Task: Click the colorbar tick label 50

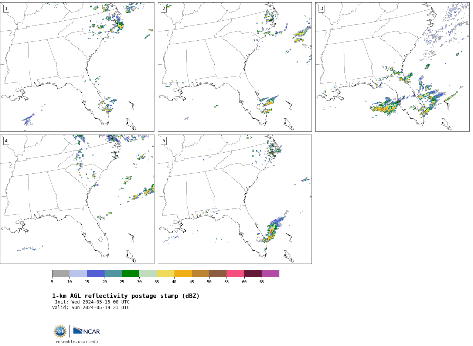Action: (209, 282)
